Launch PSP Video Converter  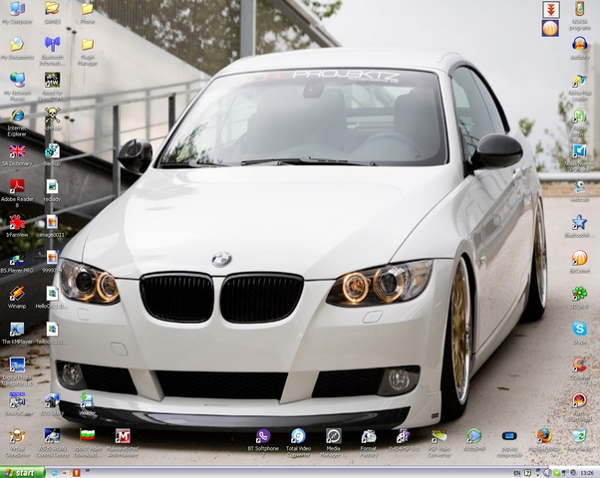pyautogui.click(x=439, y=442)
